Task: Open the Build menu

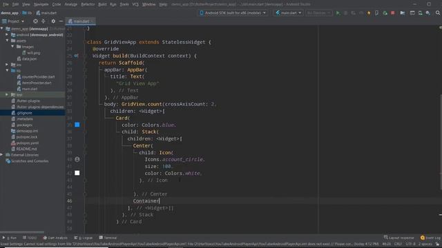Action: point(102,4)
